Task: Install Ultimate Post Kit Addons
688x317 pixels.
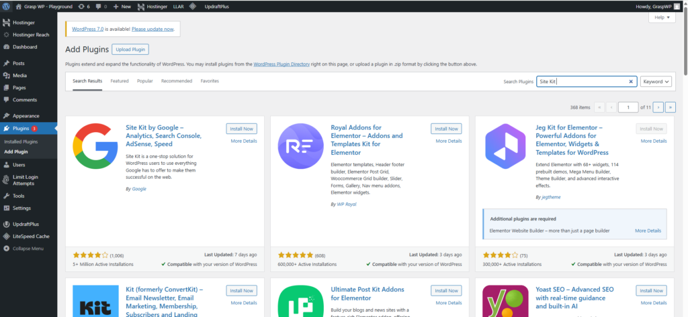Action: pos(447,291)
